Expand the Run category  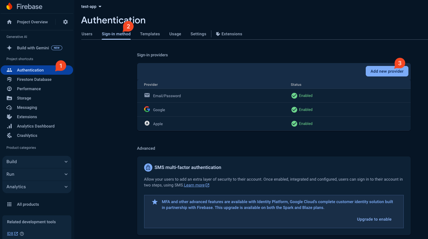[x=37, y=174]
